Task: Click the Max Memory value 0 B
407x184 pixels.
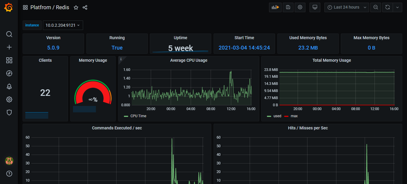Action: click(x=372, y=47)
